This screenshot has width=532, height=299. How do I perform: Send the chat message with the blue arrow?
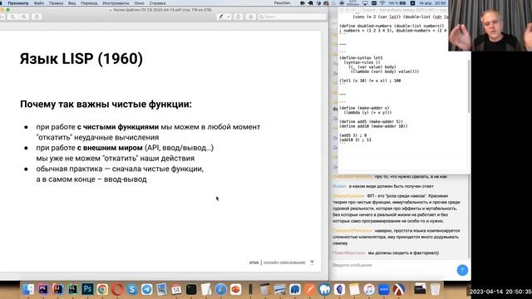(462, 270)
